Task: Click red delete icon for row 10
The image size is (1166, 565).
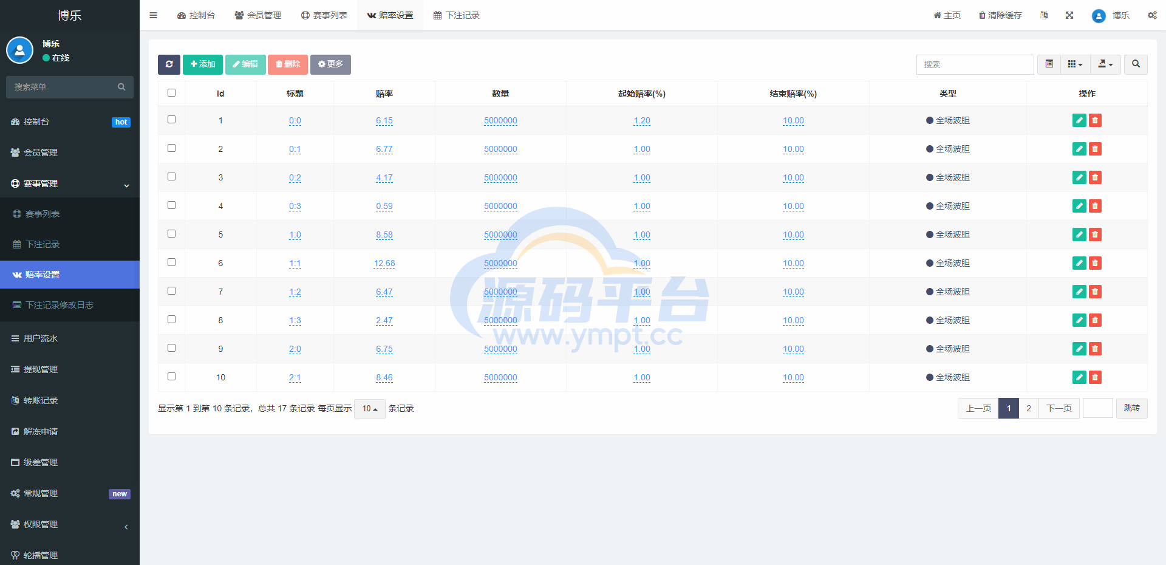Action: pyautogui.click(x=1095, y=377)
